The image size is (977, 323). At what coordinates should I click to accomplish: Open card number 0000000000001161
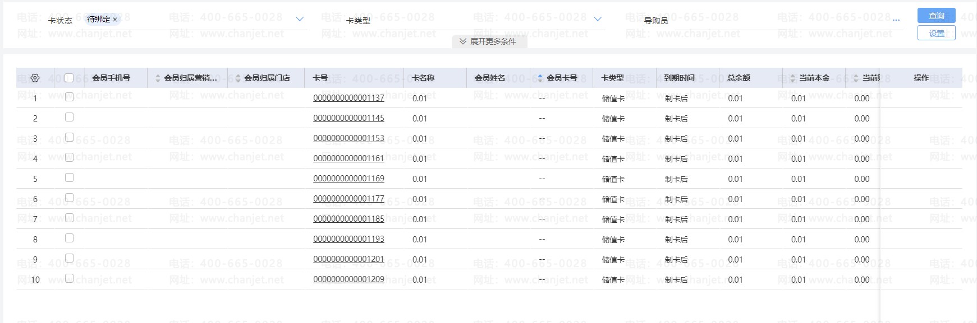point(348,158)
